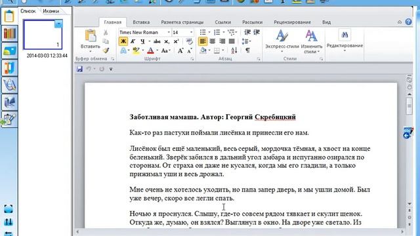Clear formatting with the eraser icon

coord(190,41)
